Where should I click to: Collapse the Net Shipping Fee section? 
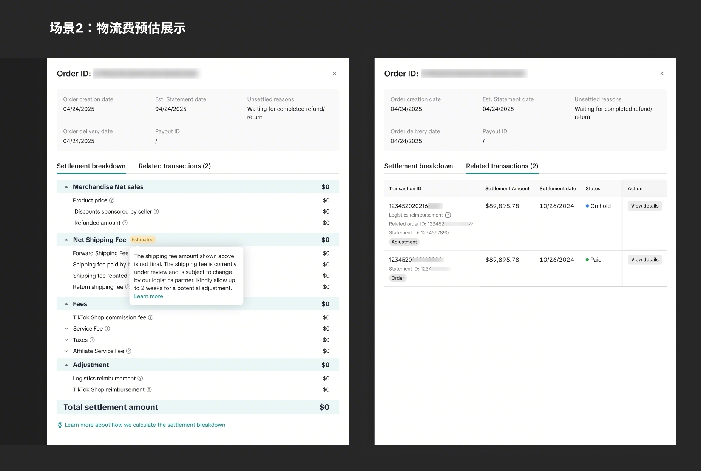(66, 240)
